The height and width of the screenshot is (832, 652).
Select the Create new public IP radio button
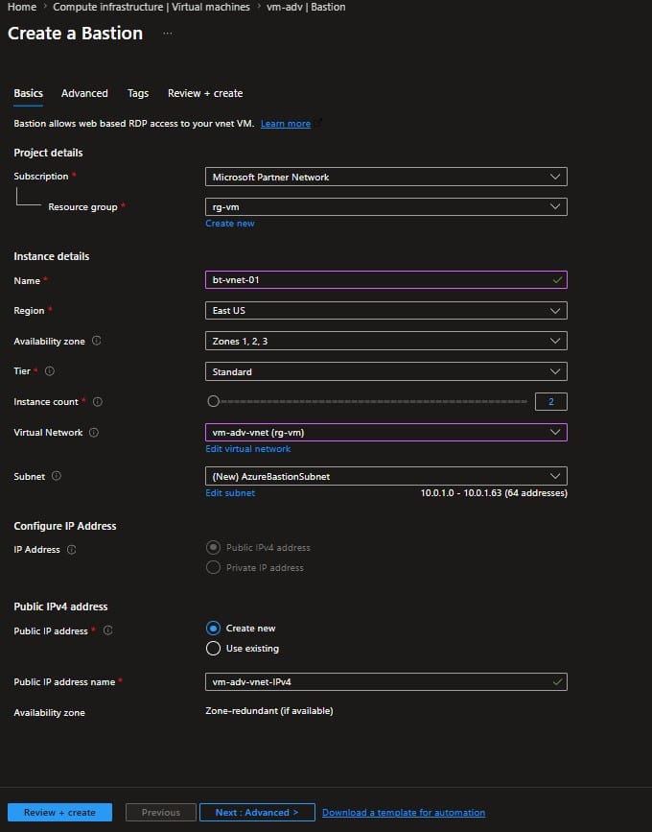[213, 629]
